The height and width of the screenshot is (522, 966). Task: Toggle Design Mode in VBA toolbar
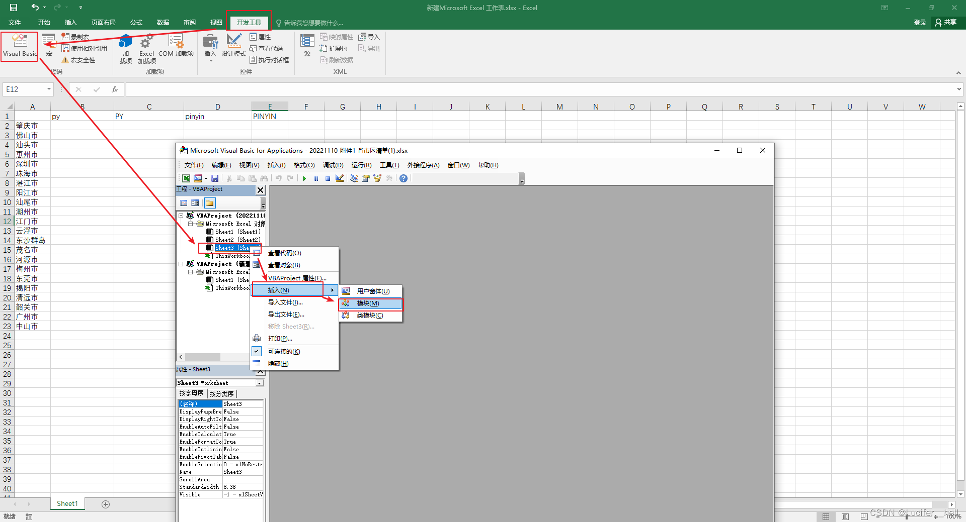tap(340, 178)
